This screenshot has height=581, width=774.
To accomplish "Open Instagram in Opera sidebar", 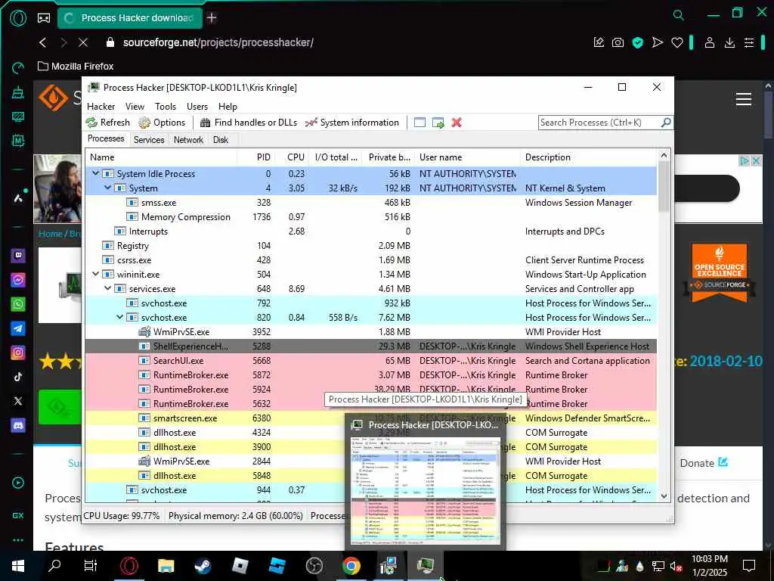I will 18,353.
